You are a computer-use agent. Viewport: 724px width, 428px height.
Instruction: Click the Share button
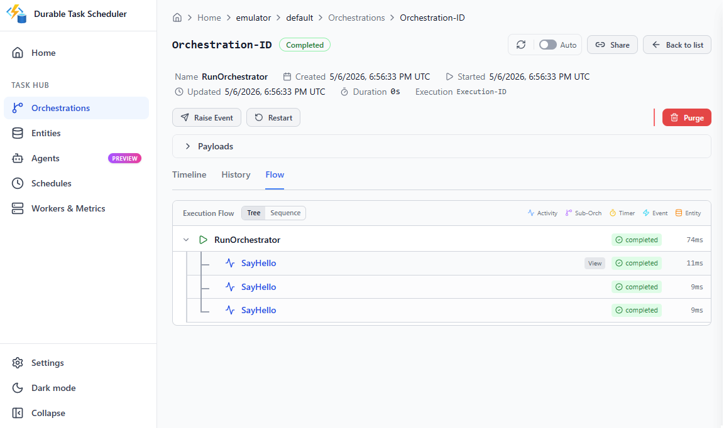point(612,45)
